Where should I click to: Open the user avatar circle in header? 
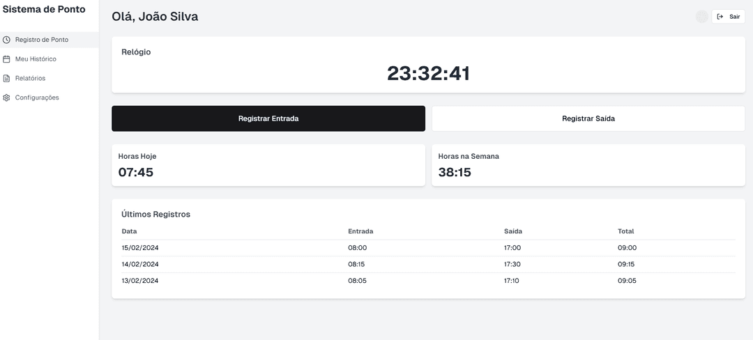(701, 17)
